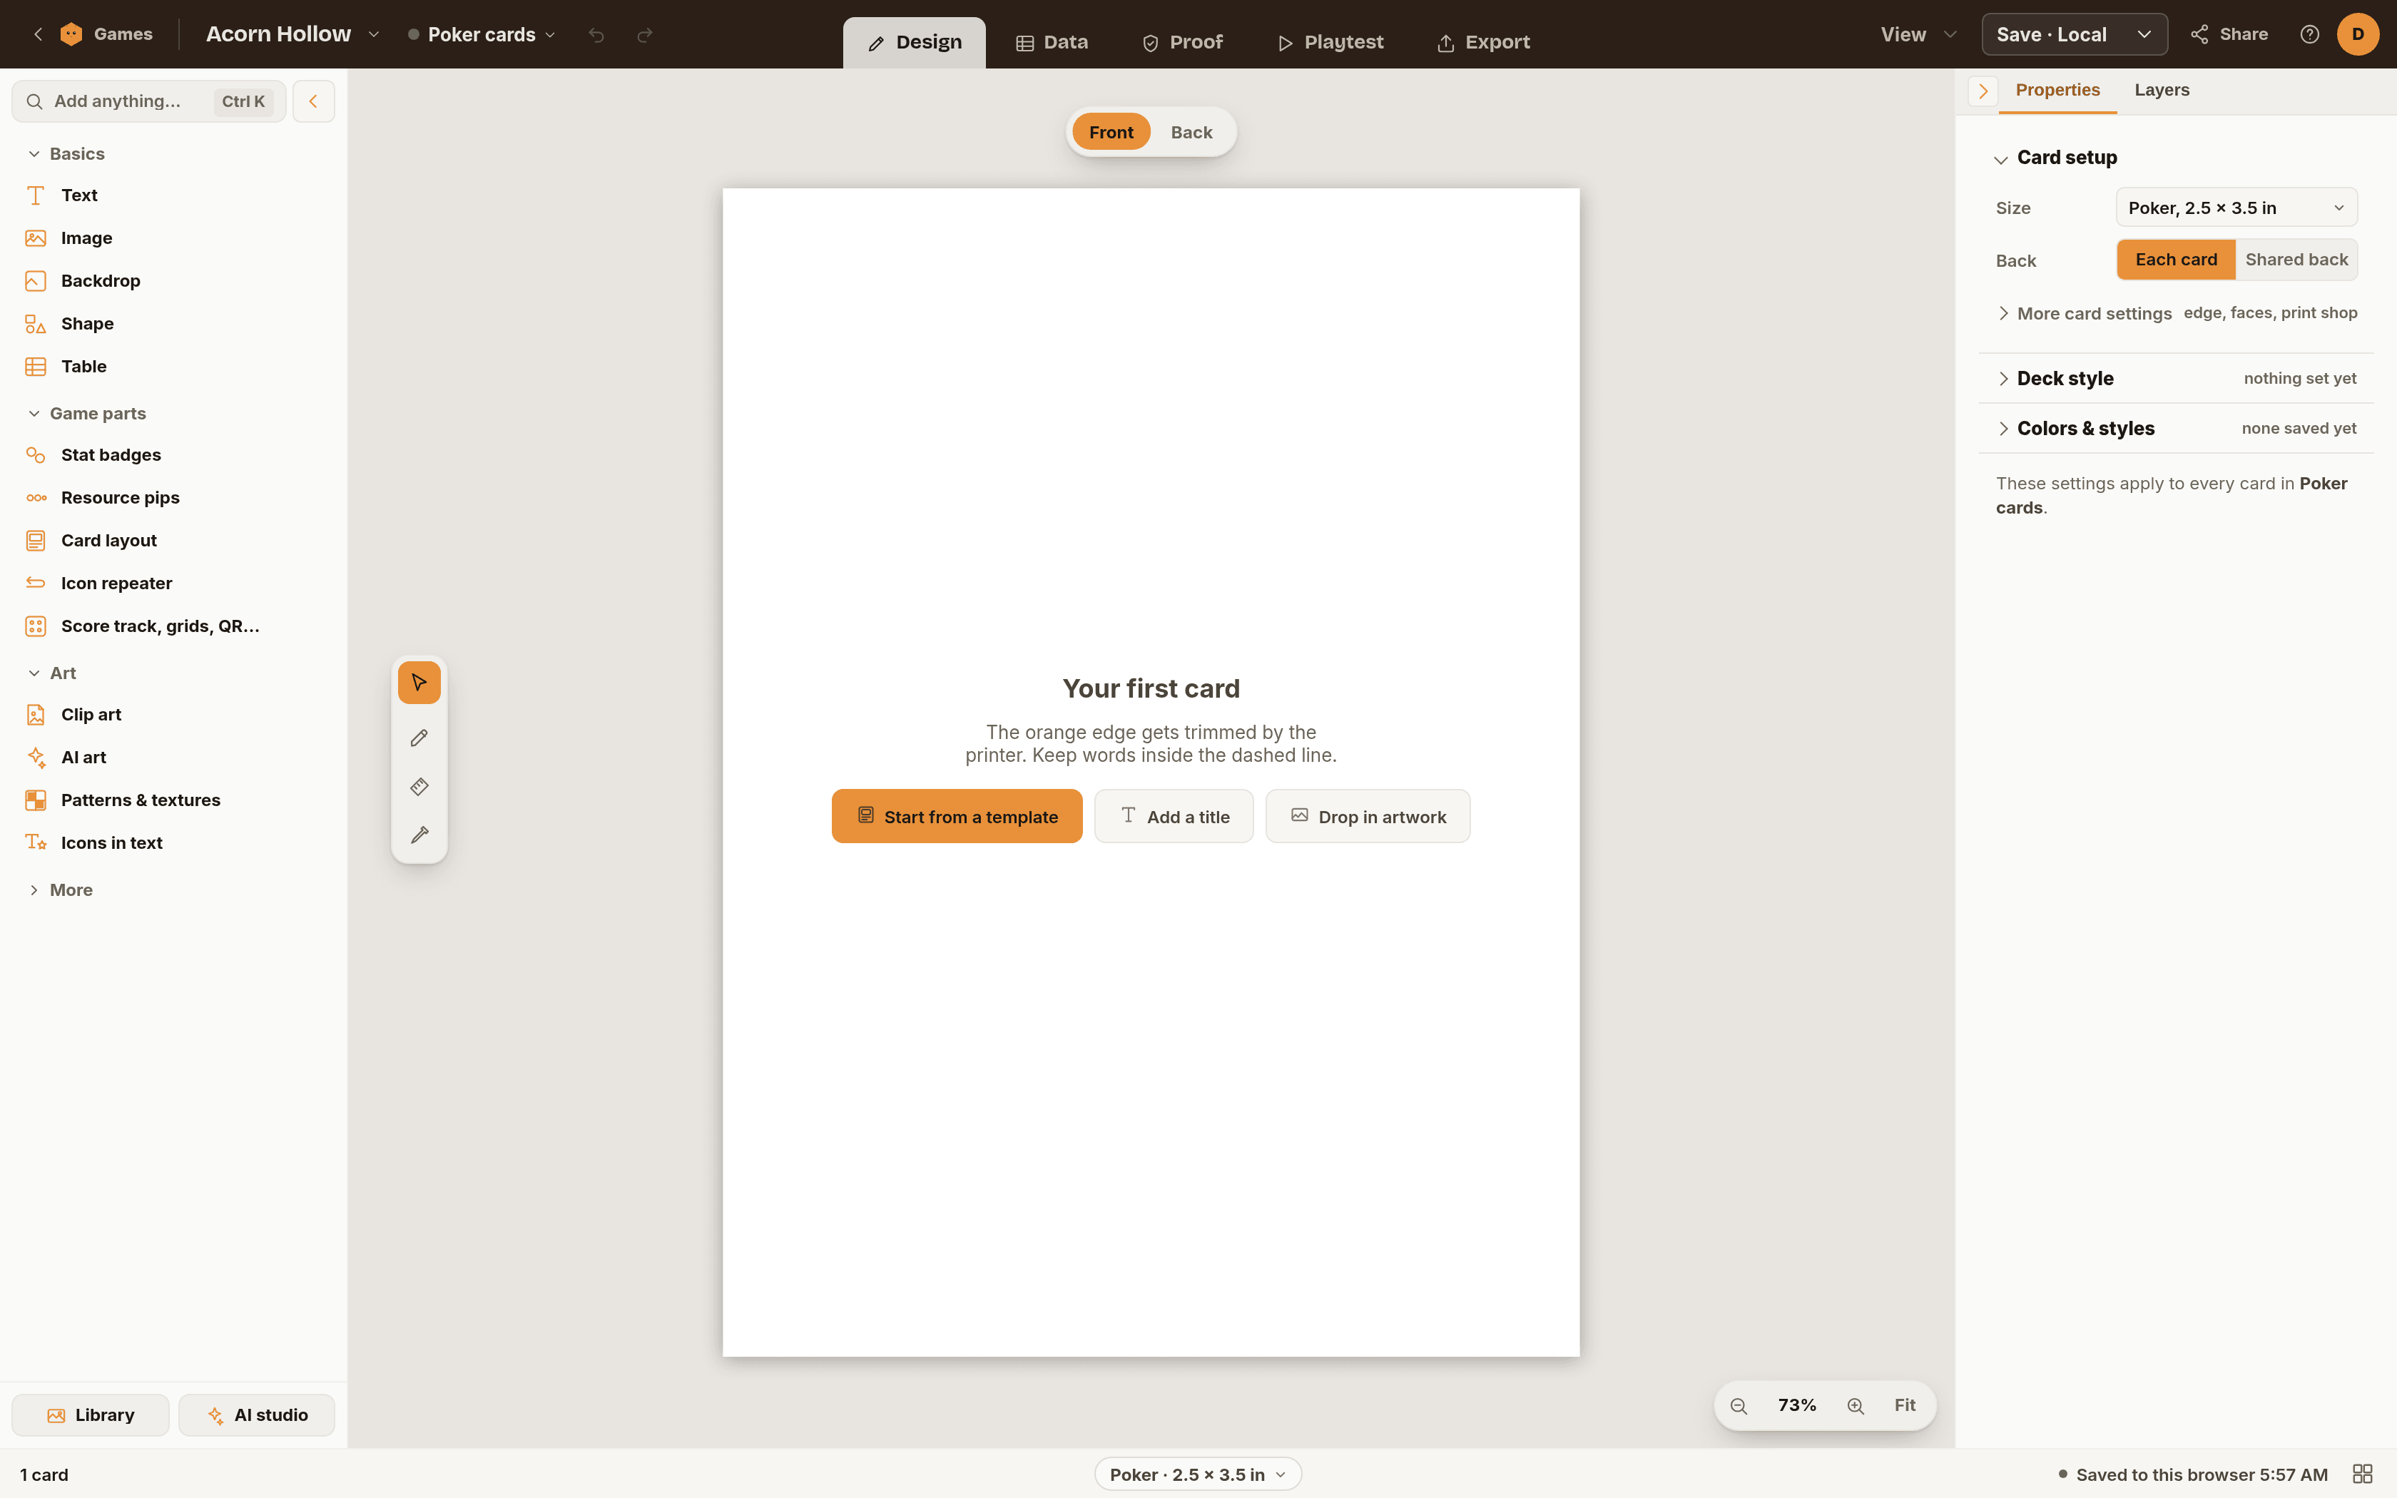Expand More card settings

coord(2176,313)
